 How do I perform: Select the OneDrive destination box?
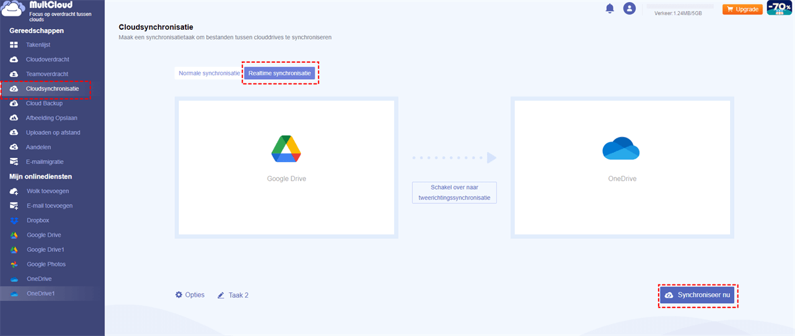[622, 167]
